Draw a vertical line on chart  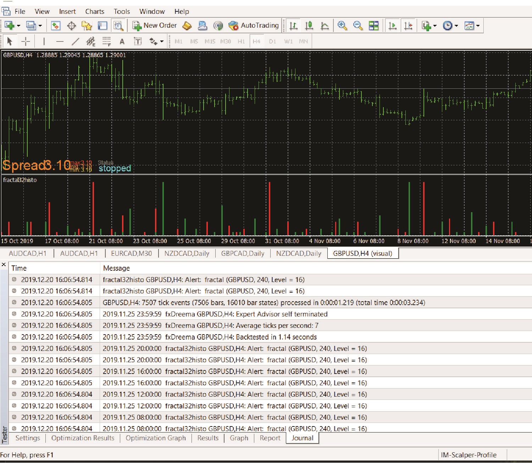click(x=44, y=42)
